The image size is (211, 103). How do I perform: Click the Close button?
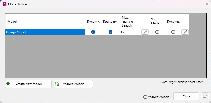pos(186,96)
